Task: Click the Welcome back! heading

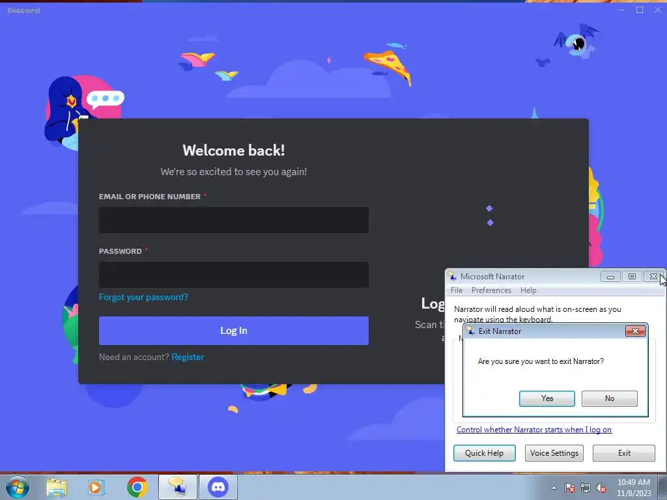Action: 234,150
